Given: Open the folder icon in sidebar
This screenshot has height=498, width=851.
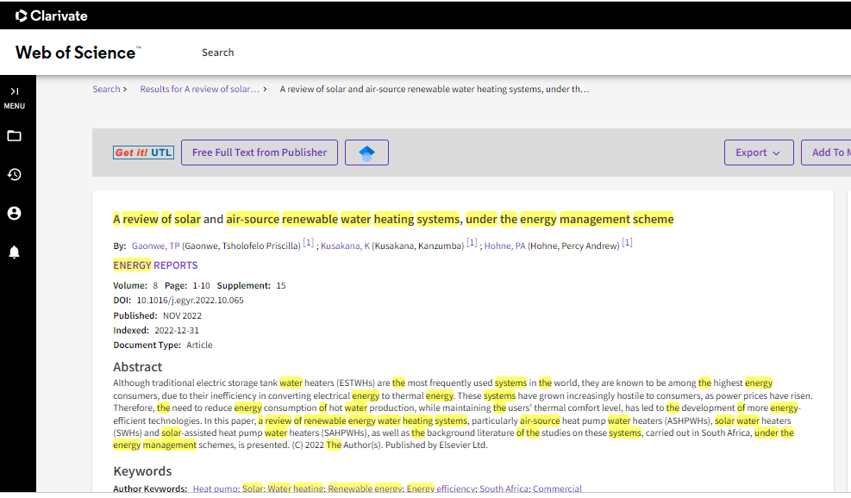Looking at the screenshot, I should [x=14, y=136].
